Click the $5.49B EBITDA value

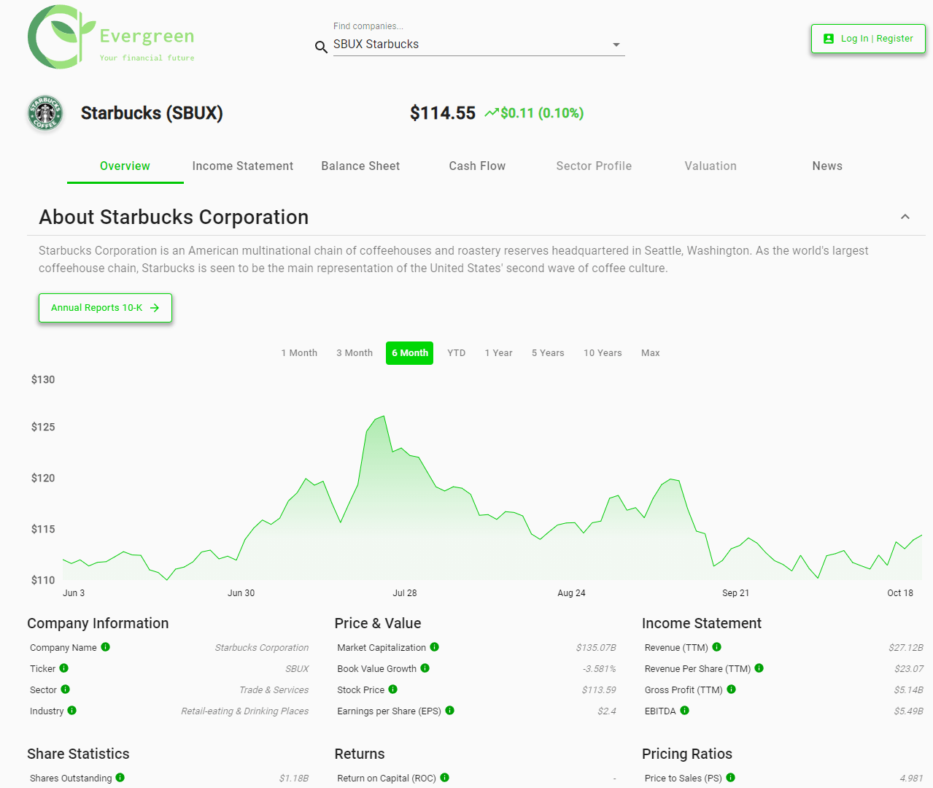(909, 711)
